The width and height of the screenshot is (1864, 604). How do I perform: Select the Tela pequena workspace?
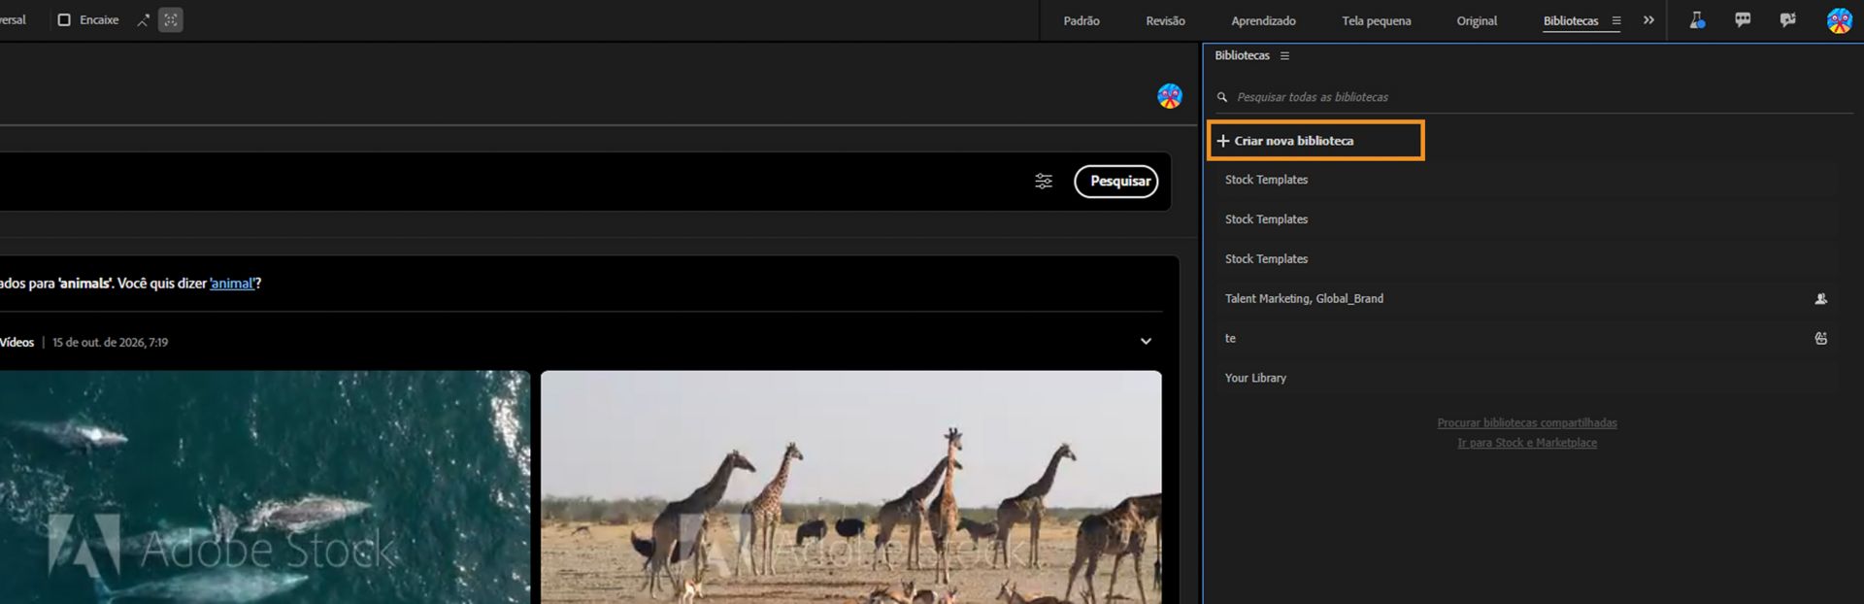click(x=1376, y=20)
